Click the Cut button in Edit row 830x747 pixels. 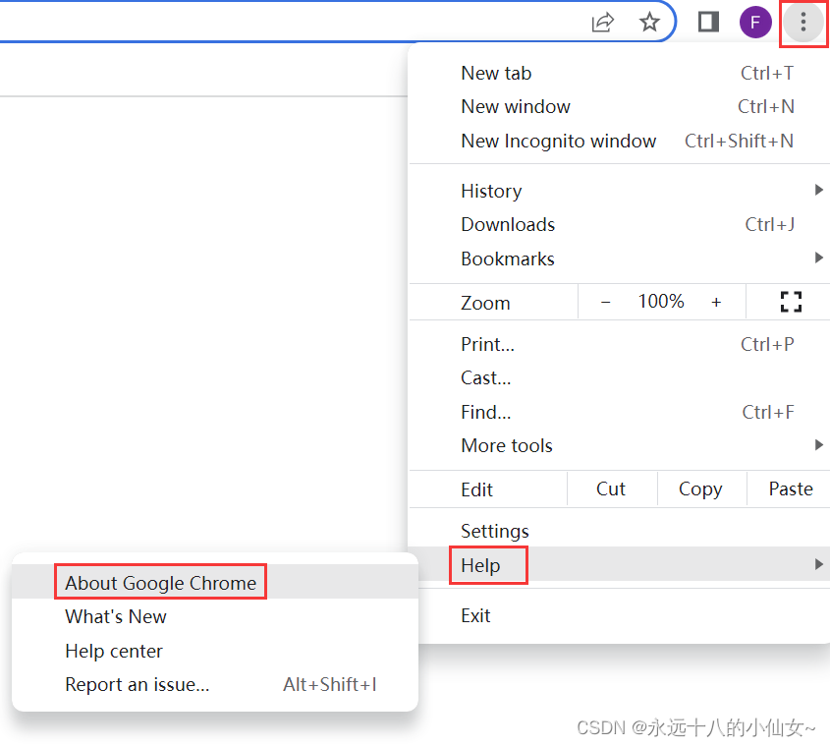pos(611,489)
